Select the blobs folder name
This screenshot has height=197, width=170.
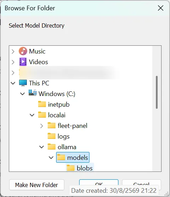[x=84, y=168]
